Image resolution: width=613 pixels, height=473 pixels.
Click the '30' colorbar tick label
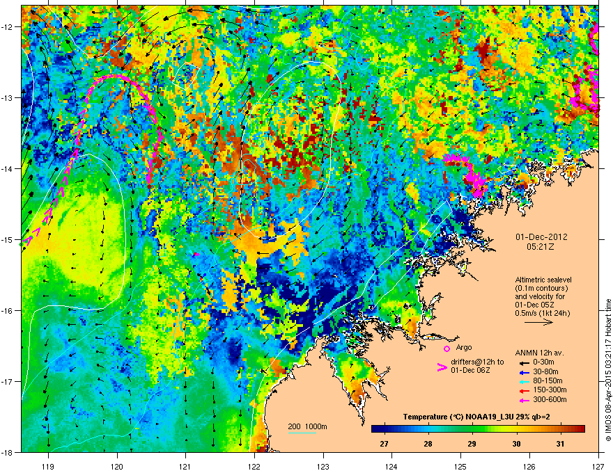(x=516, y=444)
